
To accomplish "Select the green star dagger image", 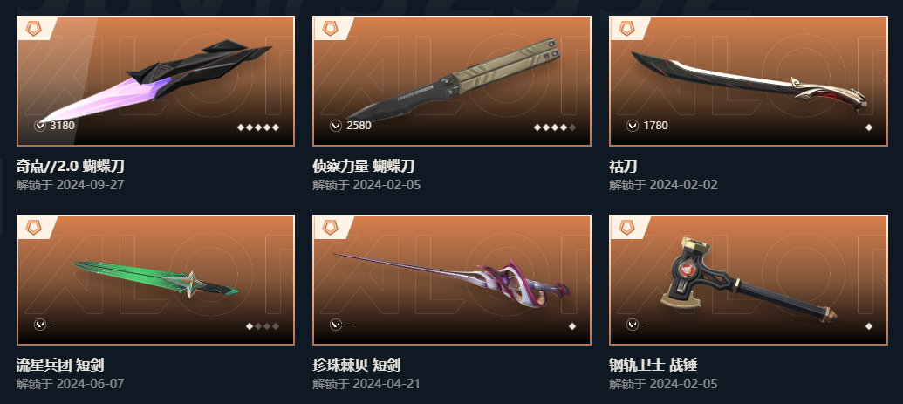I will coord(155,279).
